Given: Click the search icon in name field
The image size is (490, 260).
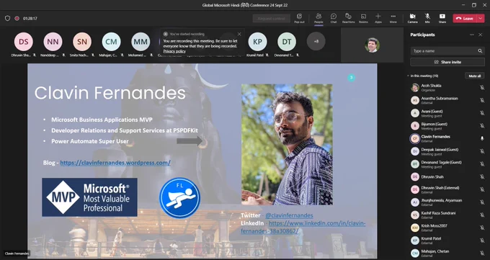Looking at the screenshot, I should [x=480, y=51].
